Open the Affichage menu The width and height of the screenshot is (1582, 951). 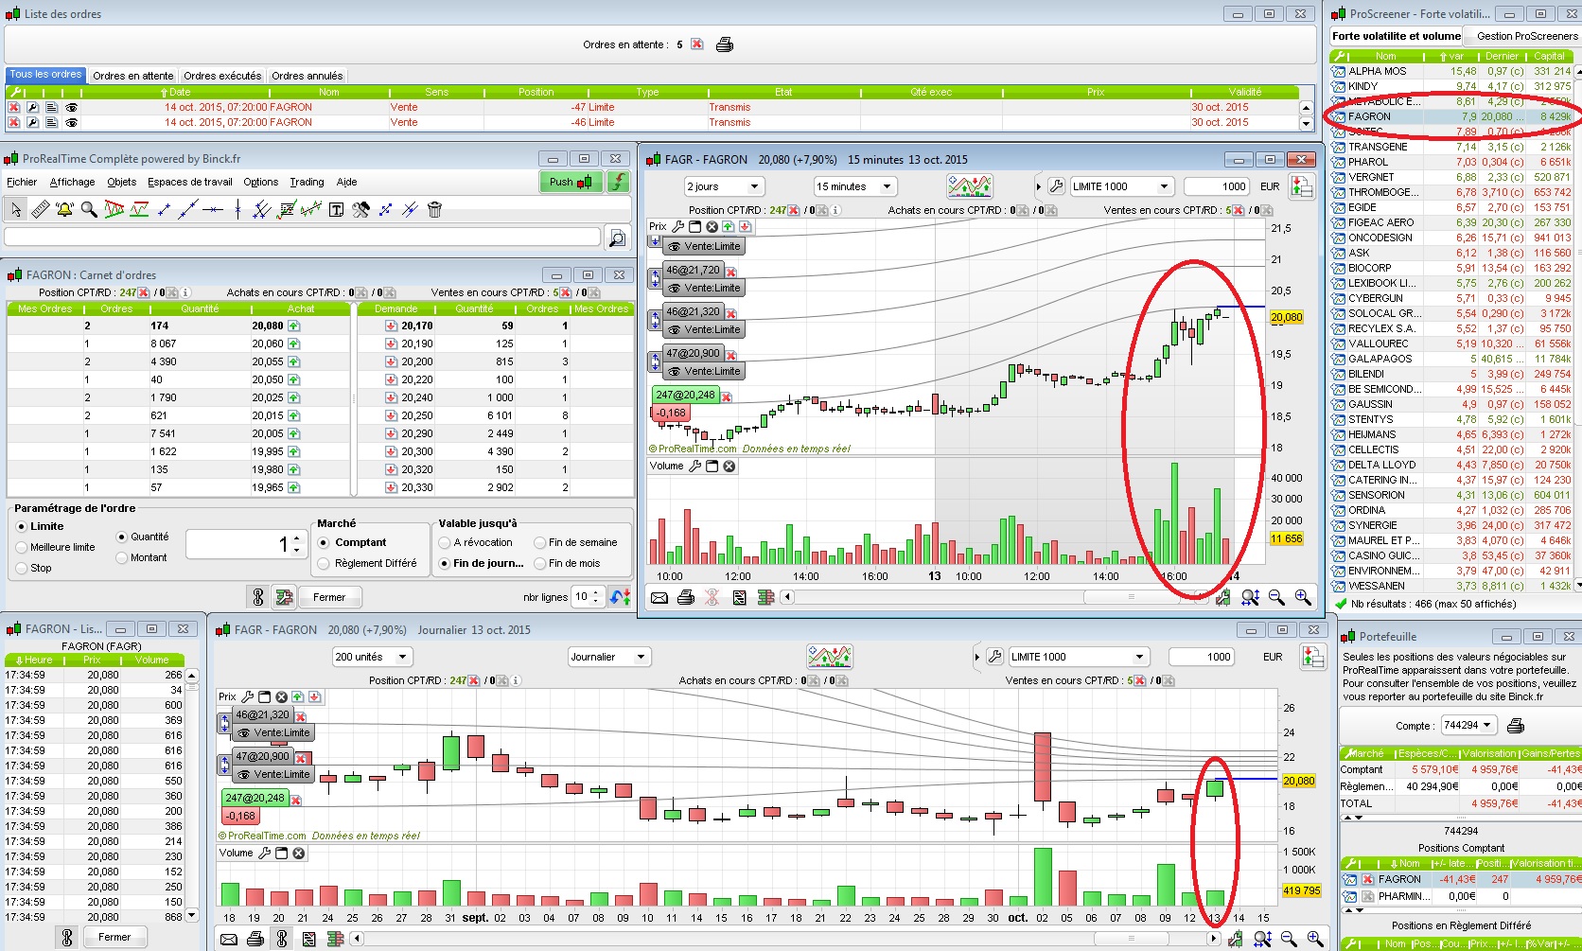pos(73,182)
